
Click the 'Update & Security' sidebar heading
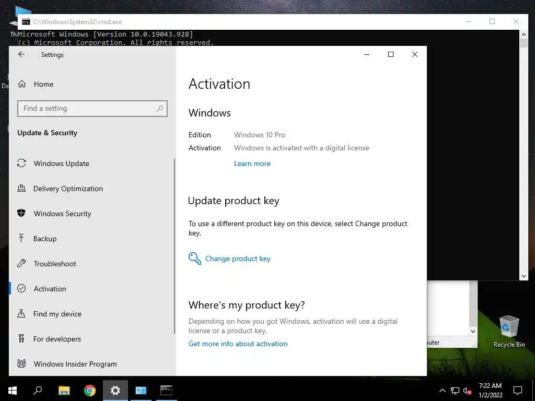pyautogui.click(x=47, y=133)
